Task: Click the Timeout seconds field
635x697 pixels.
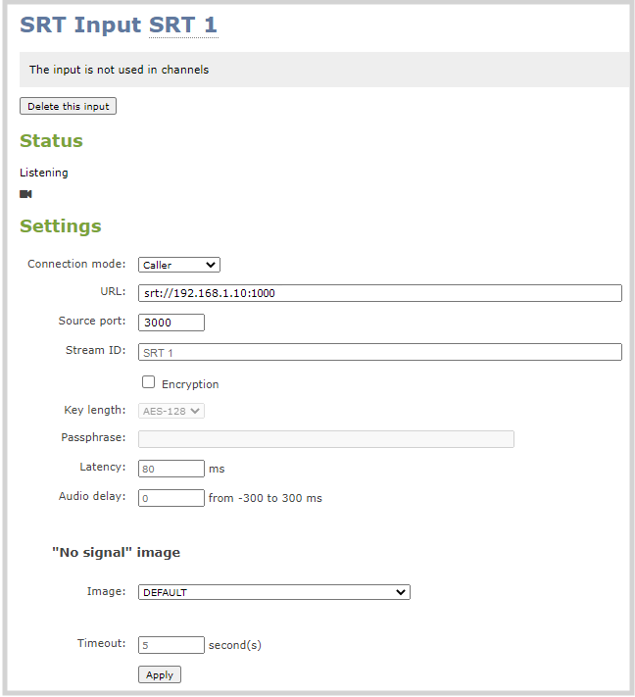Action: click(x=171, y=645)
